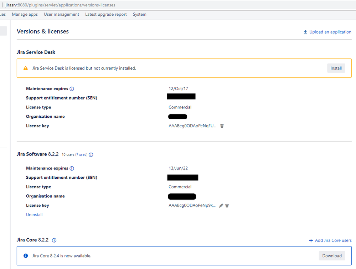This screenshot has height=269, width=356.
Task: Select the Jira Software License type label
Action: coord(38,187)
